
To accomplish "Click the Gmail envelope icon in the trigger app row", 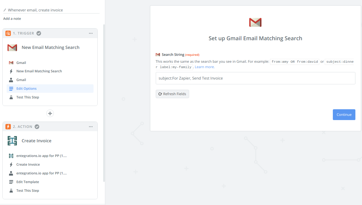I will pos(11,63).
